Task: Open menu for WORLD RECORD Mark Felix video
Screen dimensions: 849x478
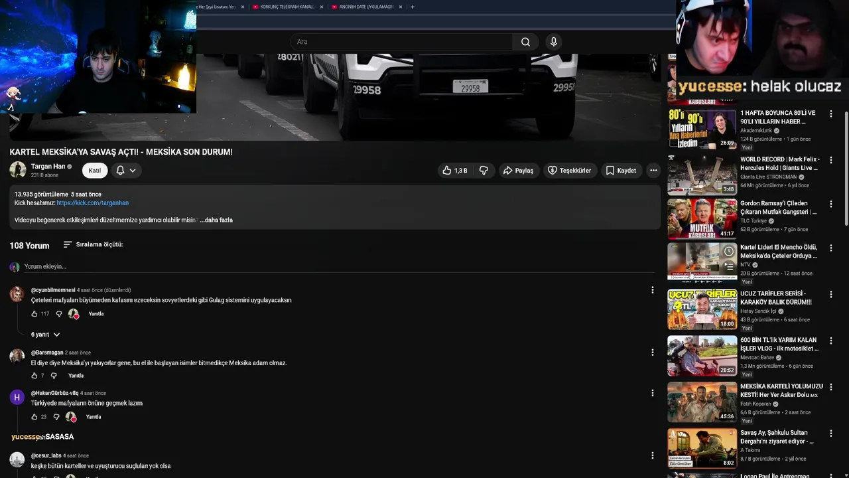Action: [x=830, y=160]
